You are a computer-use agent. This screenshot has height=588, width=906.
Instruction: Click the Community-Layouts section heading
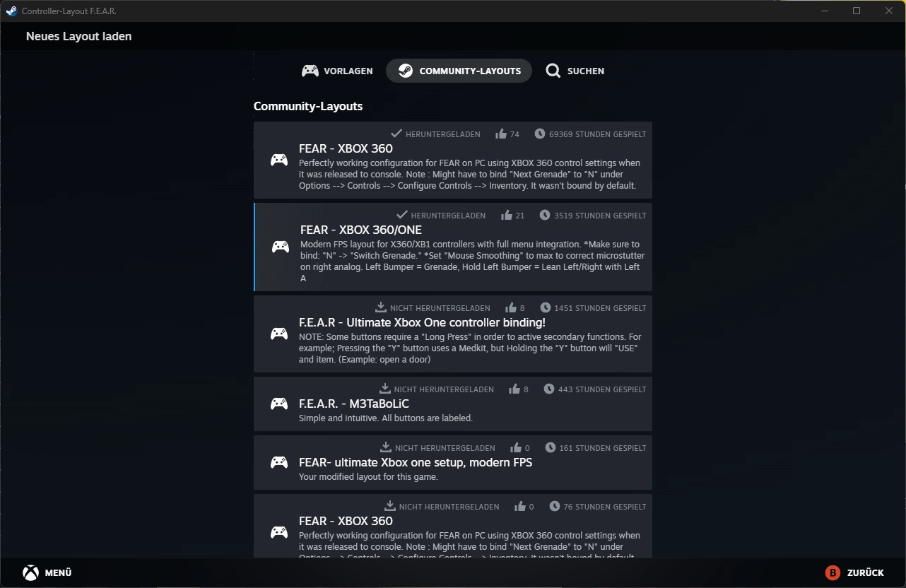pyautogui.click(x=308, y=107)
